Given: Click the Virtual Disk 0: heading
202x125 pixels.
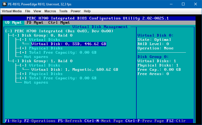Looking at the screenshot, I should 155,35.
